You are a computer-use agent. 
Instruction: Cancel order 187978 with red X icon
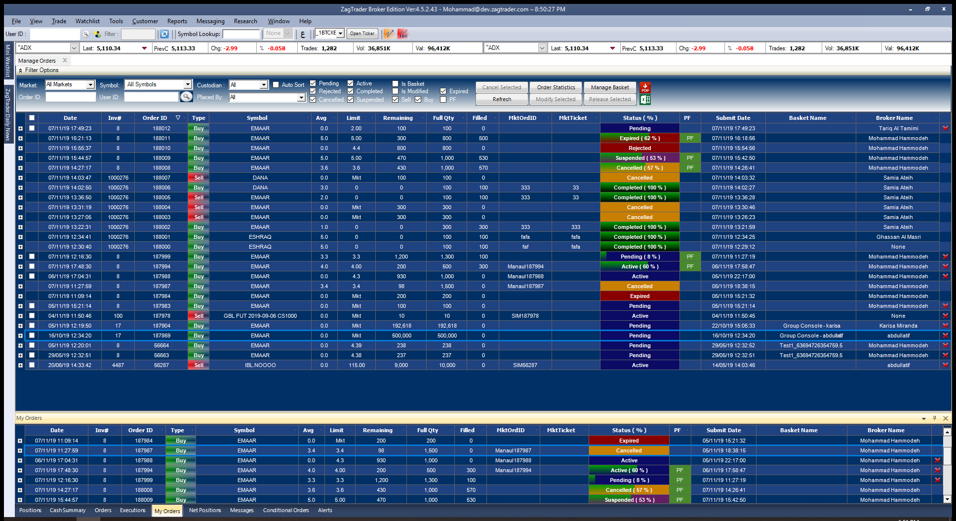coord(945,316)
